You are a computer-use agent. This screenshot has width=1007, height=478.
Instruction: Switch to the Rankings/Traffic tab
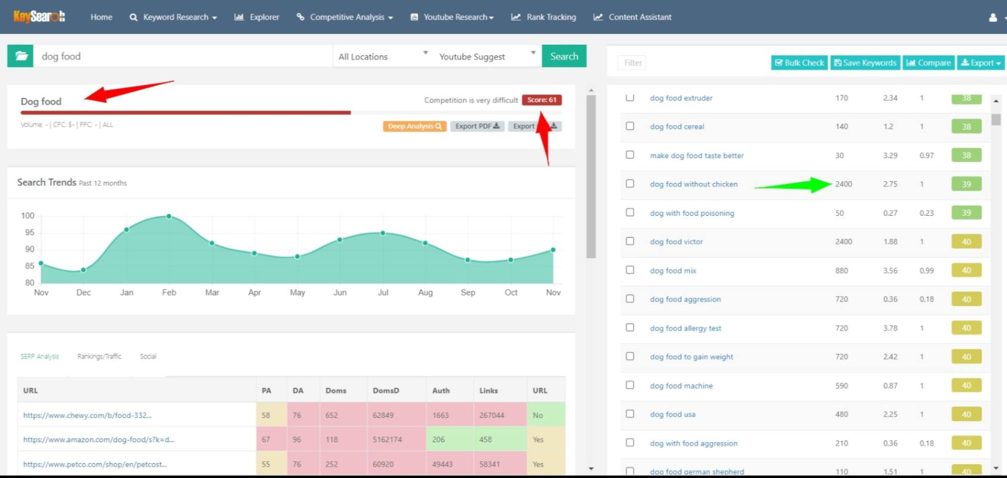99,356
